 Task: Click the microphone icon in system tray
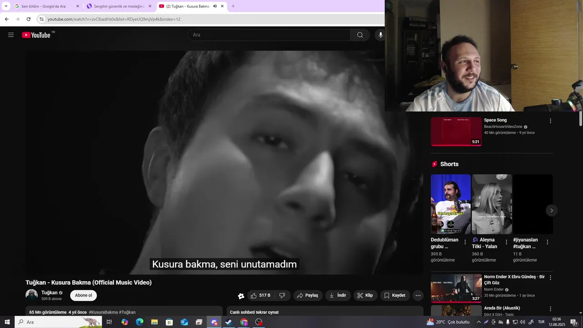tap(508, 322)
